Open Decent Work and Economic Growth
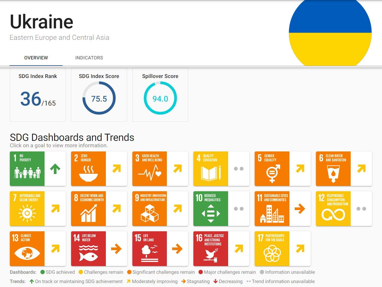This screenshot has width=382, height=287. [x=88, y=209]
